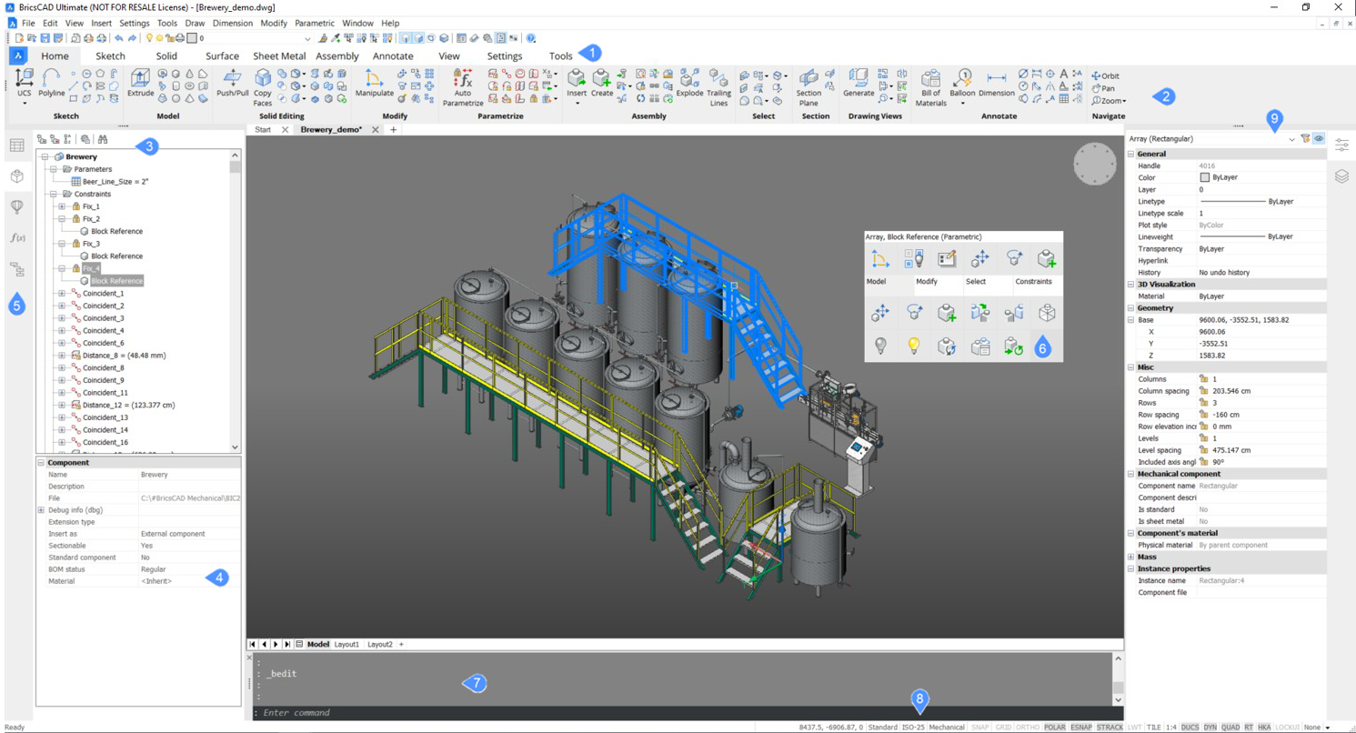Image resolution: width=1356 pixels, height=733 pixels.
Task: Click the Mechanical workspace status field
Action: 947,728
